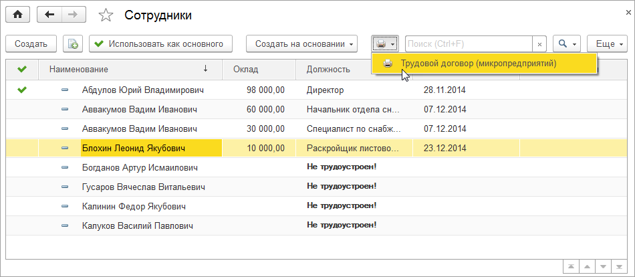The image size is (635, 277).
Task: Click checkmark beside Абдулов Юрий Владимирович
Action: 22,89
